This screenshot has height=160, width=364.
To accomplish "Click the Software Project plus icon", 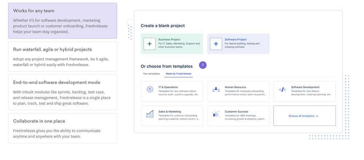I will pos(216,44).
